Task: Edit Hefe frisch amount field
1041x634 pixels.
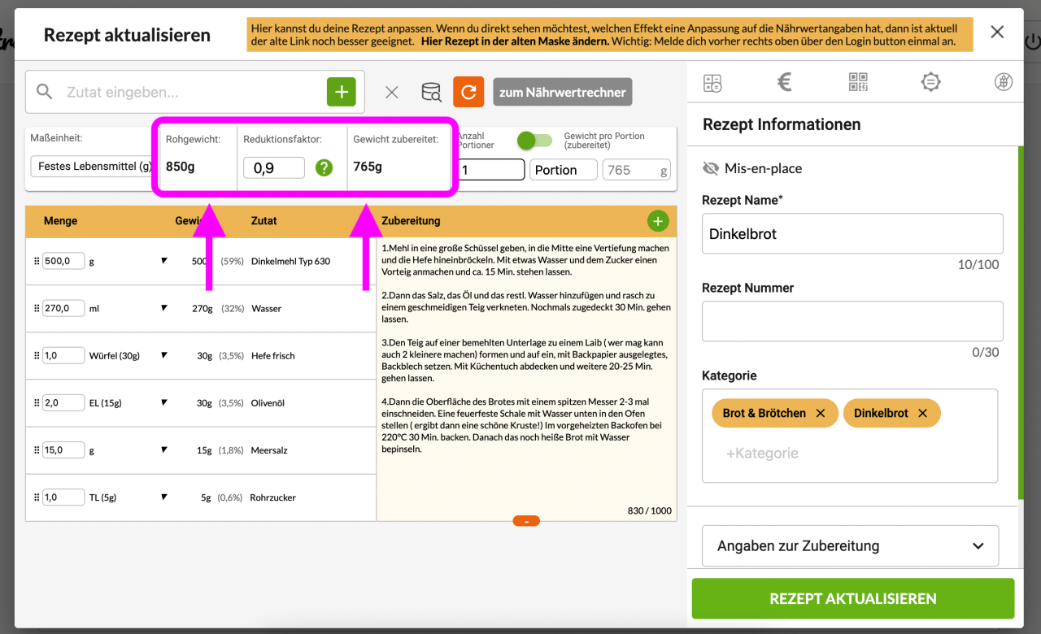Action: 63,356
